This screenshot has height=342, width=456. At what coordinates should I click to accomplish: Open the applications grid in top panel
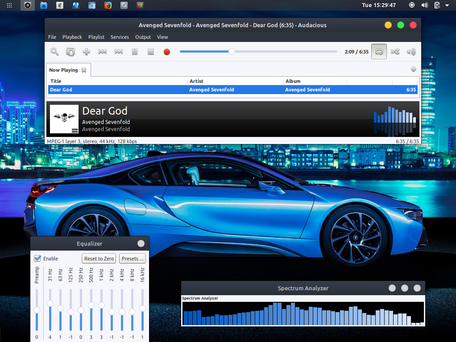click(9, 5)
